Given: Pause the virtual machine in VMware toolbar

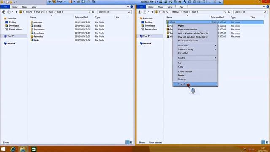Looking at the screenshot, I should coord(70,2).
